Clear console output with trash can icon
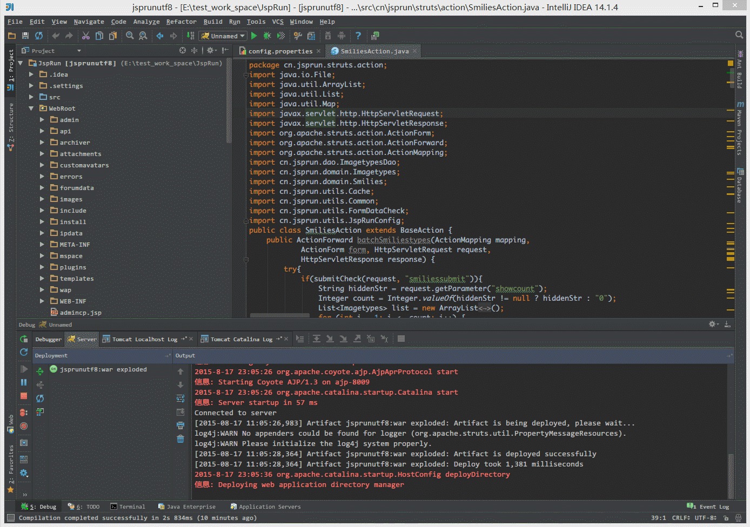The width and height of the screenshot is (750, 527). coord(180,439)
